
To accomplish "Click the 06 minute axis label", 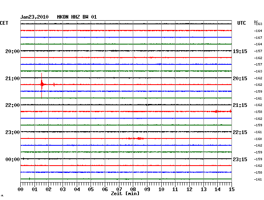I will 105,189.
